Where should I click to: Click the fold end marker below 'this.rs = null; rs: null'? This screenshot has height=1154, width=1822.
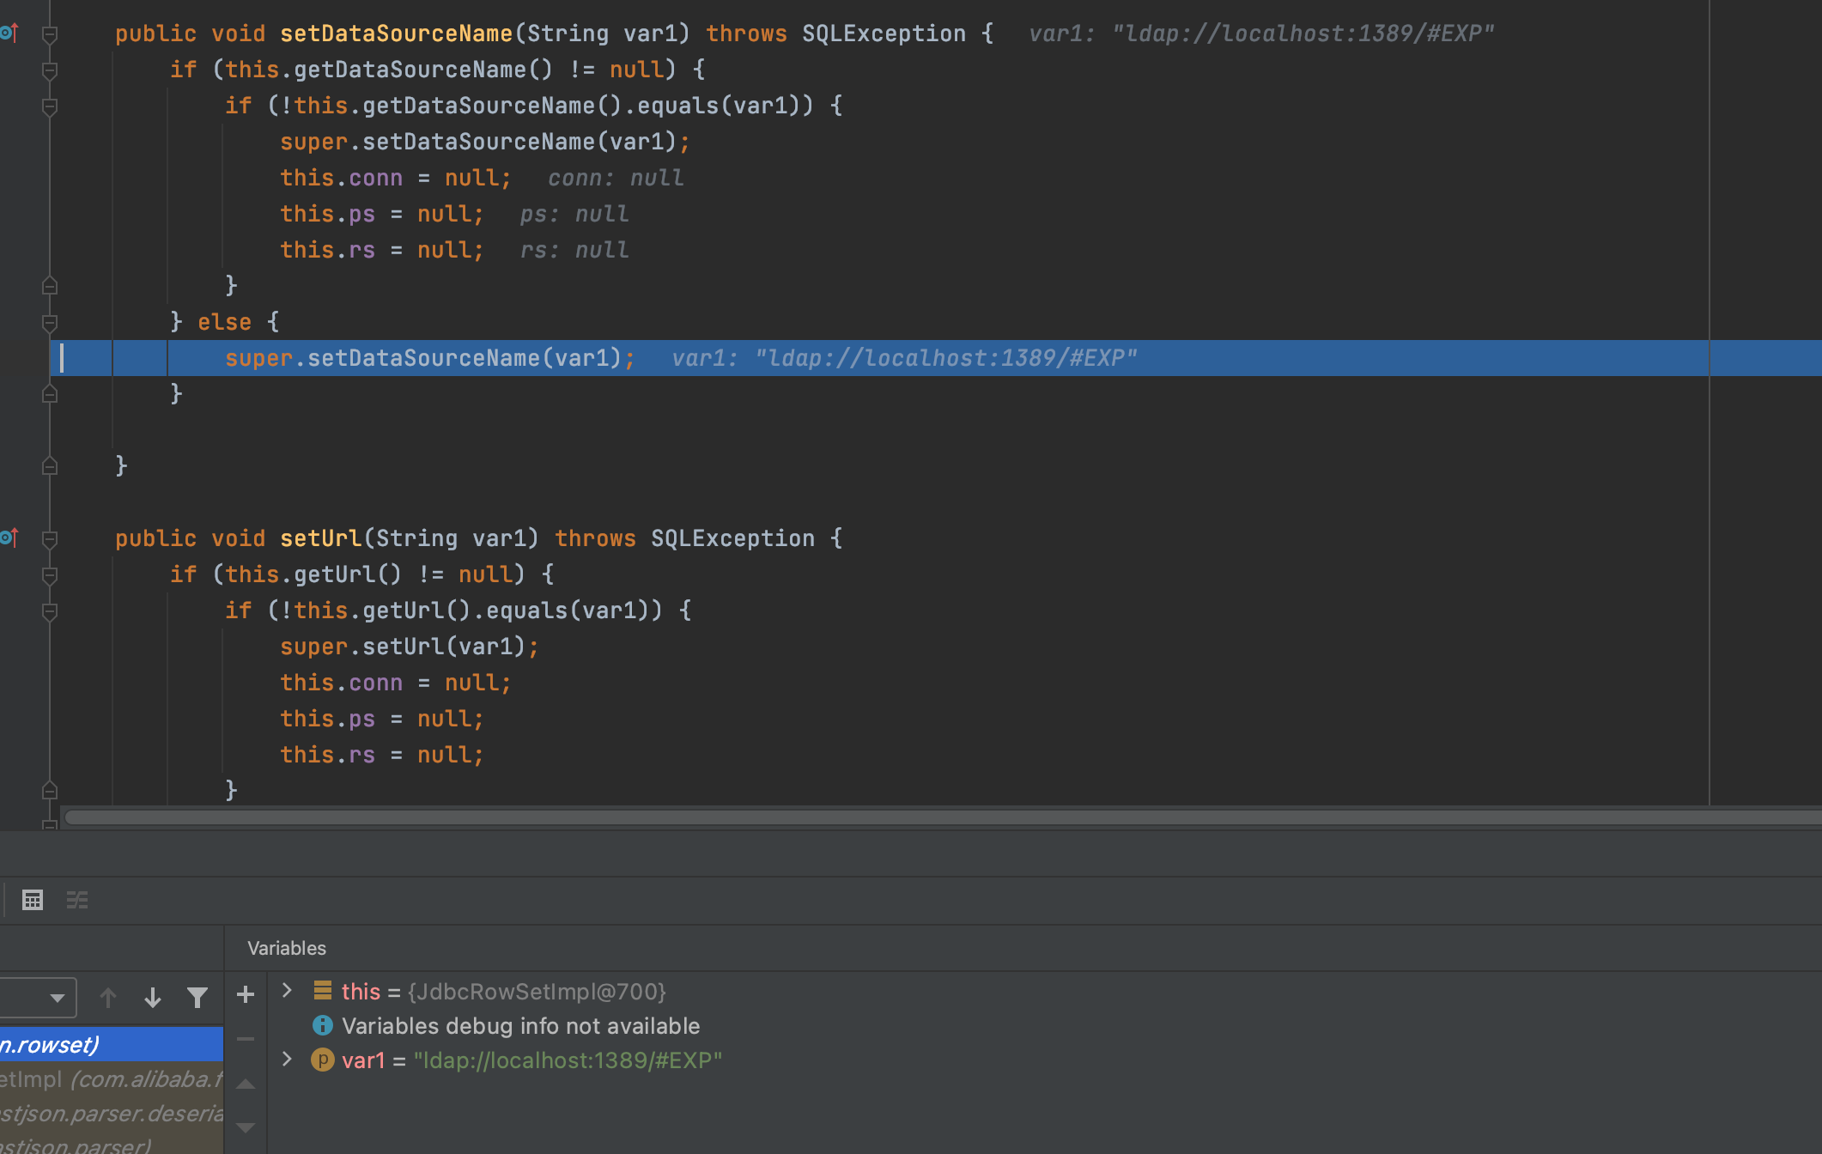click(x=50, y=285)
